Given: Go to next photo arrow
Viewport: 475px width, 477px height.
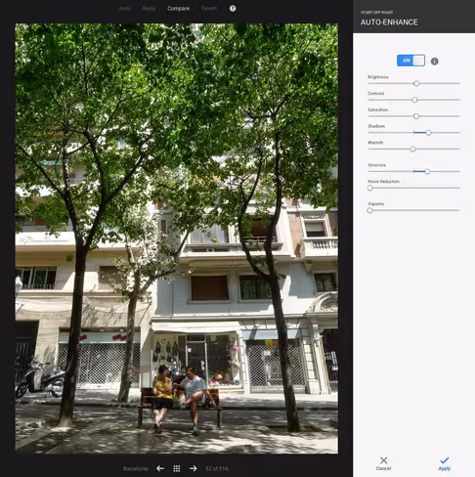Looking at the screenshot, I should 194,468.
